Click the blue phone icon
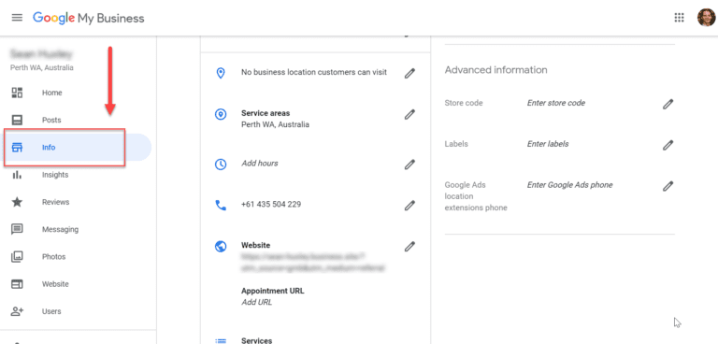This screenshot has width=718, height=344. pyautogui.click(x=221, y=206)
